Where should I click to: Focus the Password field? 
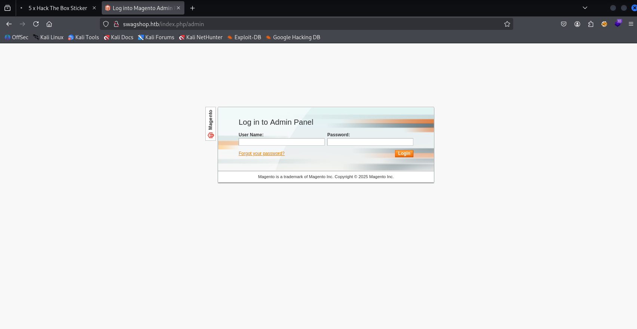pyautogui.click(x=370, y=142)
